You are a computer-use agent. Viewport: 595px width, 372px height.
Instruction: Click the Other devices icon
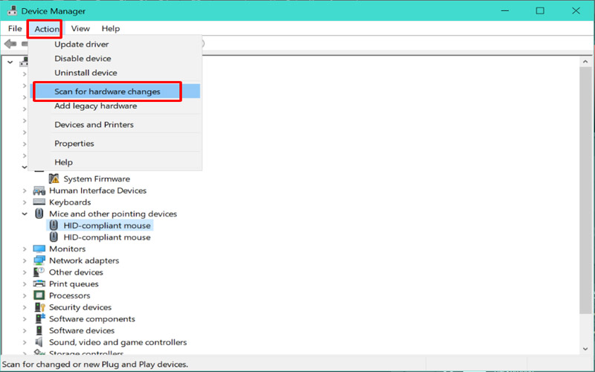pos(39,272)
